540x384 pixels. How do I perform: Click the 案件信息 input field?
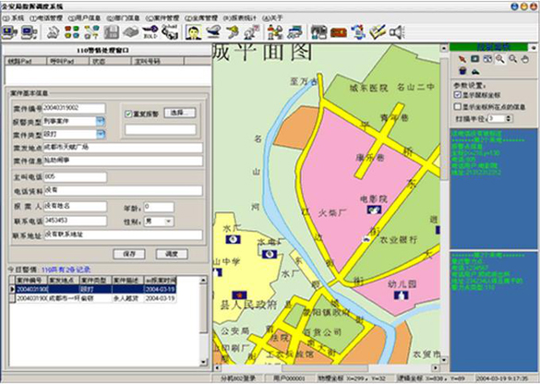pyautogui.click(x=123, y=161)
